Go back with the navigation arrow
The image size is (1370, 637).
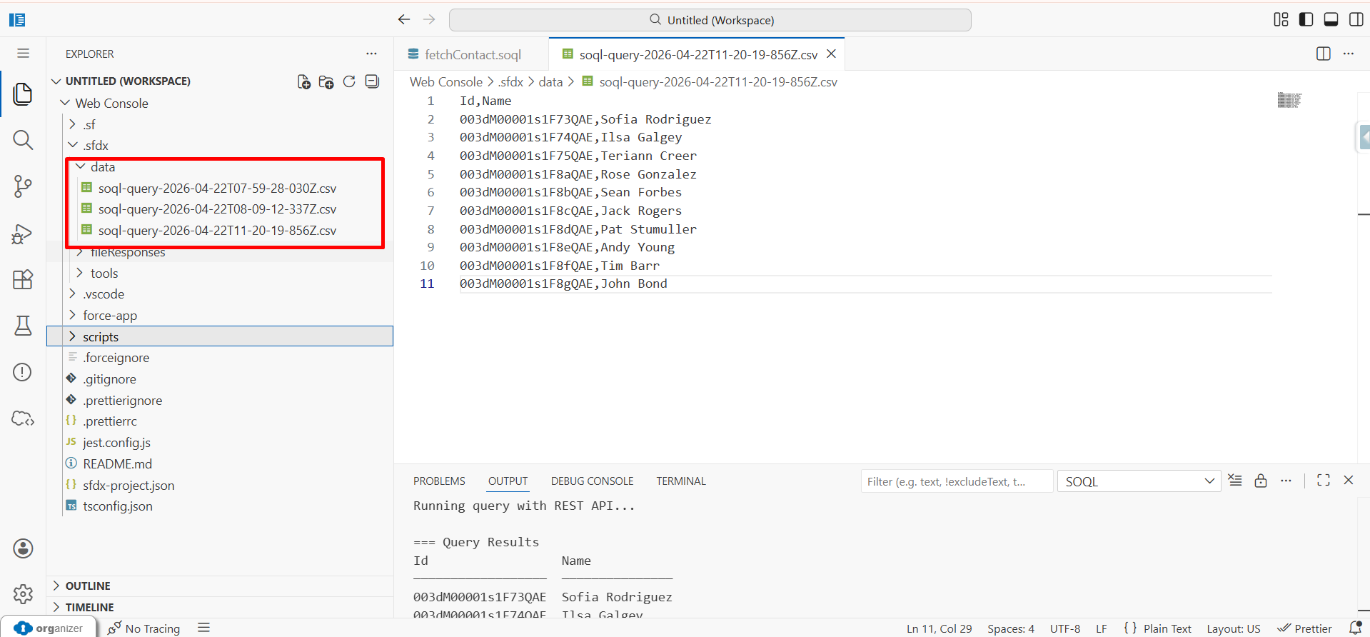tap(404, 19)
